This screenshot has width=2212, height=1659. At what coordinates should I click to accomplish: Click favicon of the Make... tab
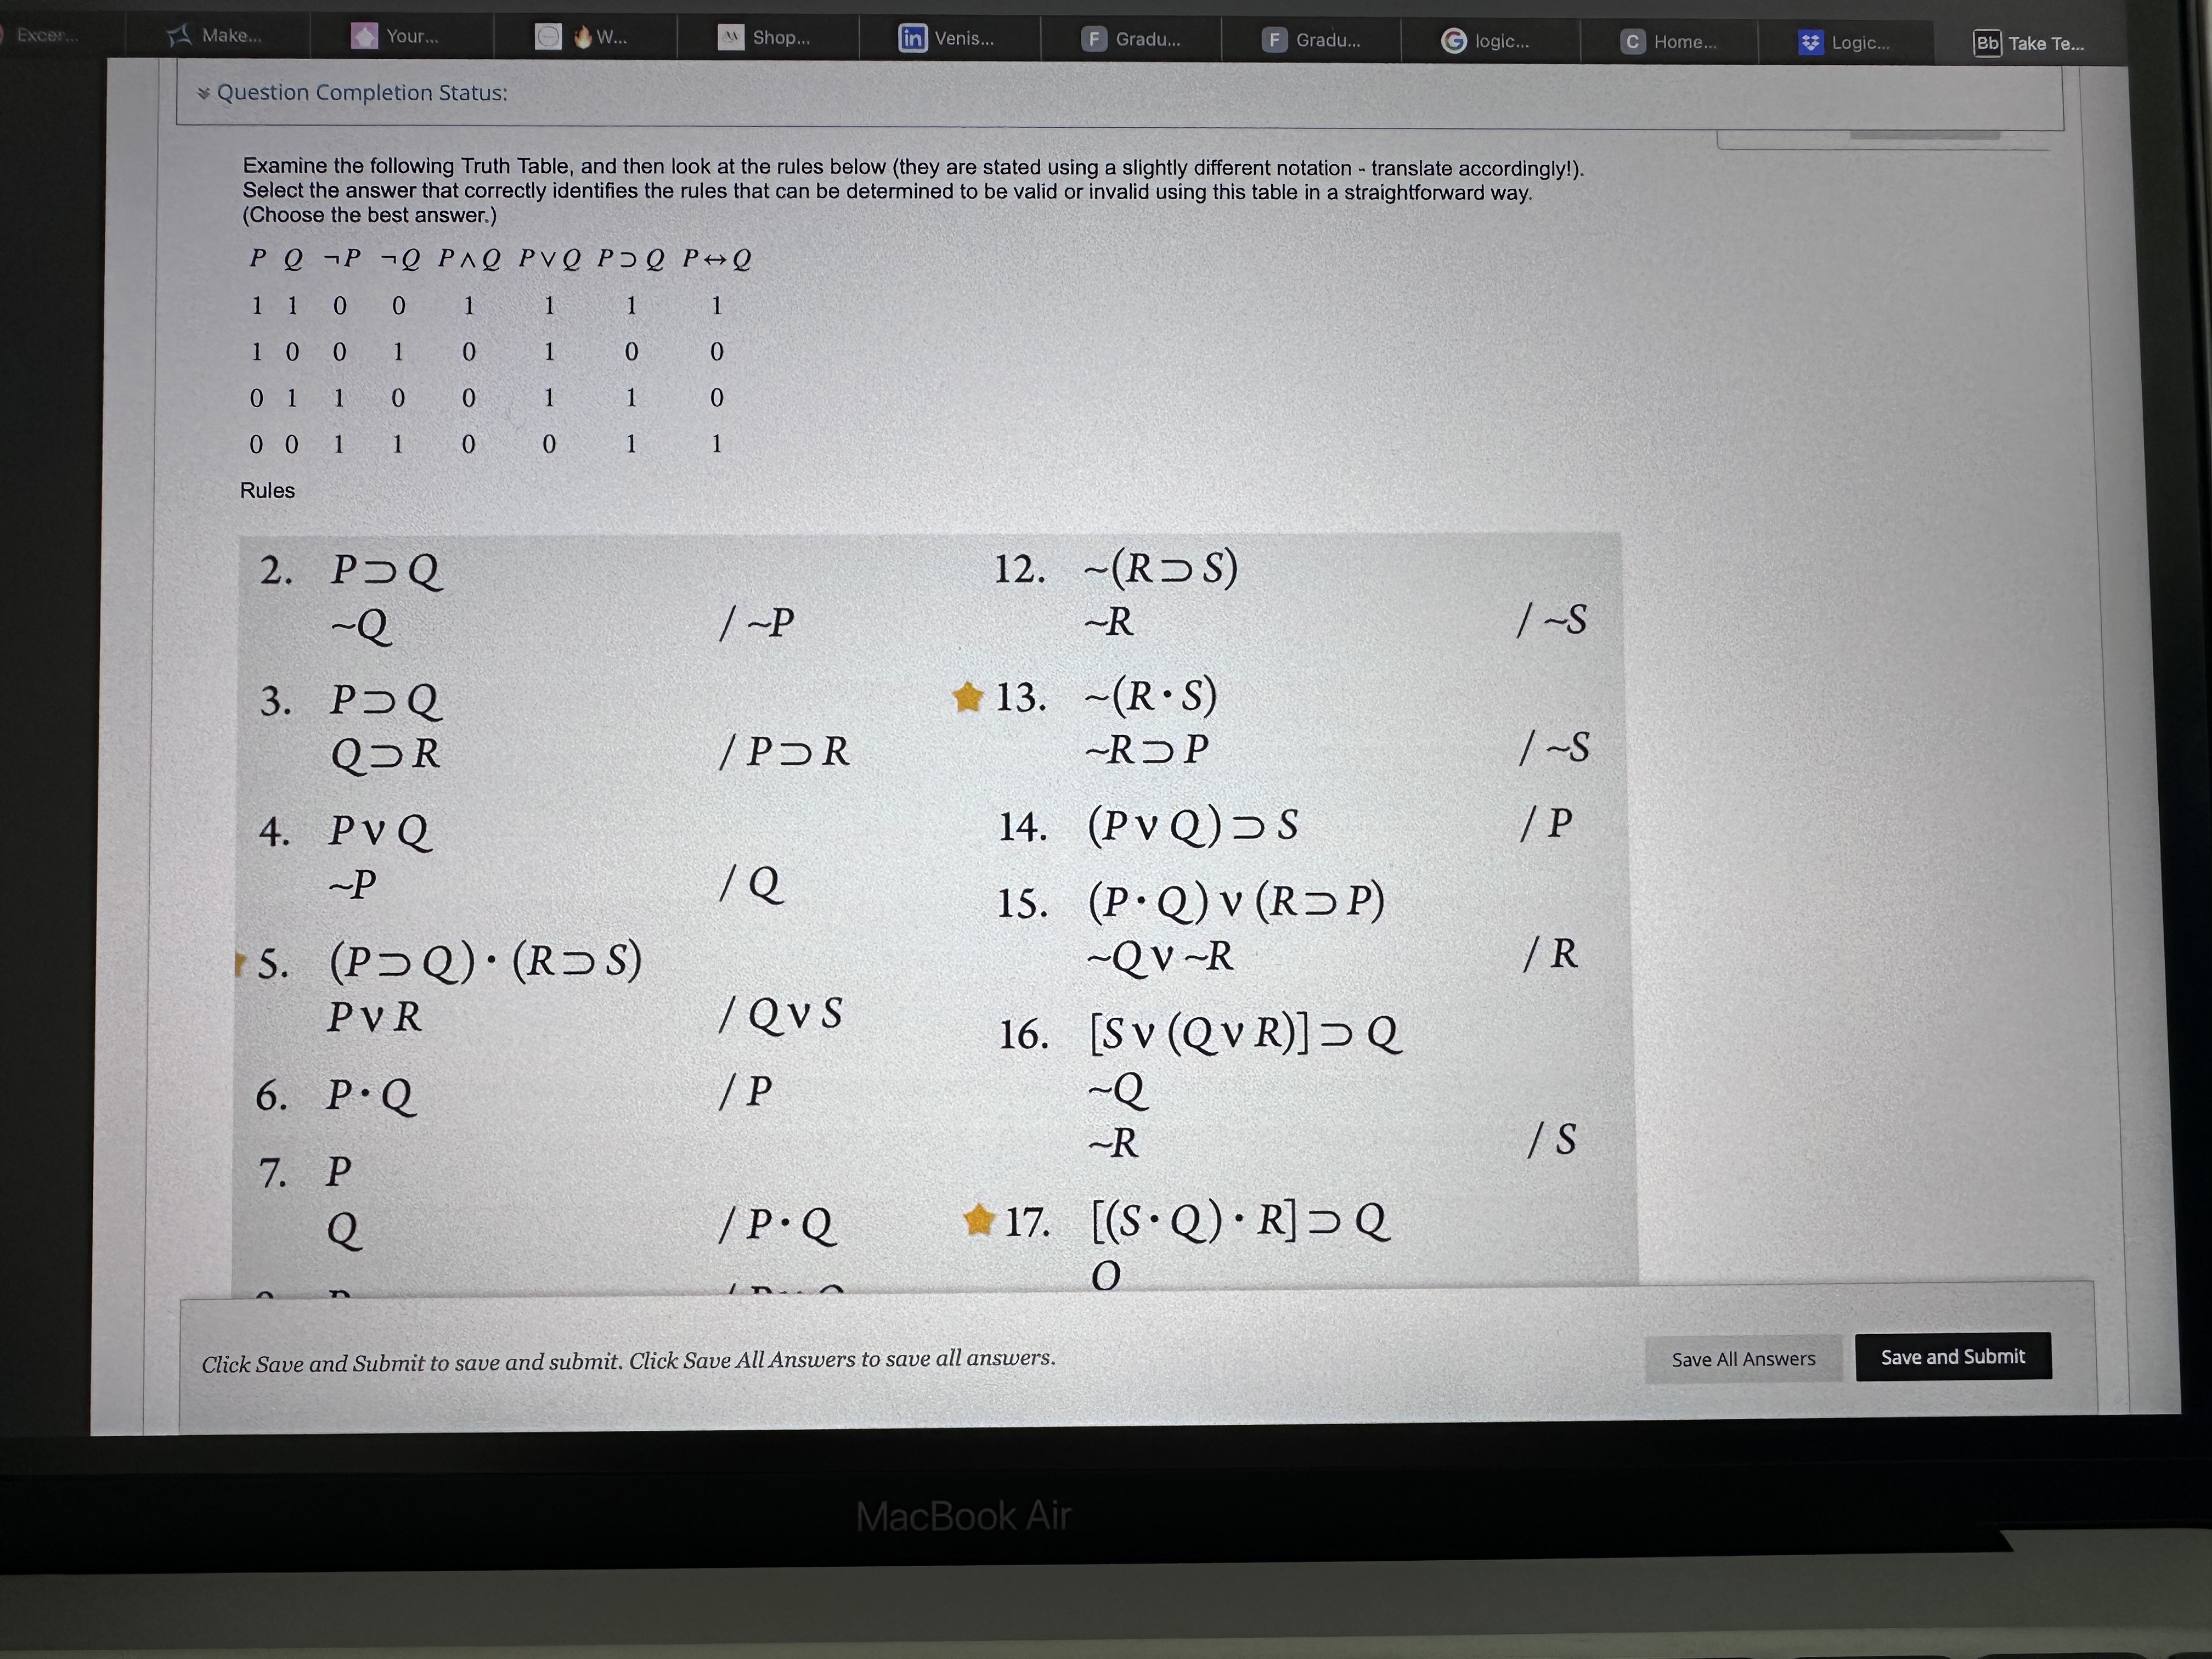pyautogui.click(x=179, y=36)
